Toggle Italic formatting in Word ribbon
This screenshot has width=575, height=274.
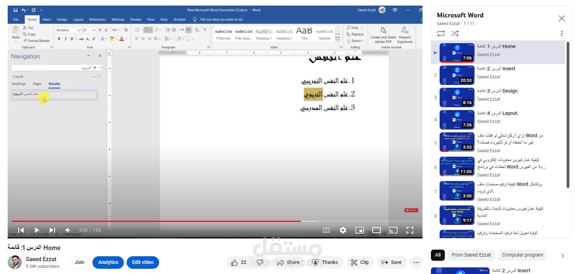(65, 39)
